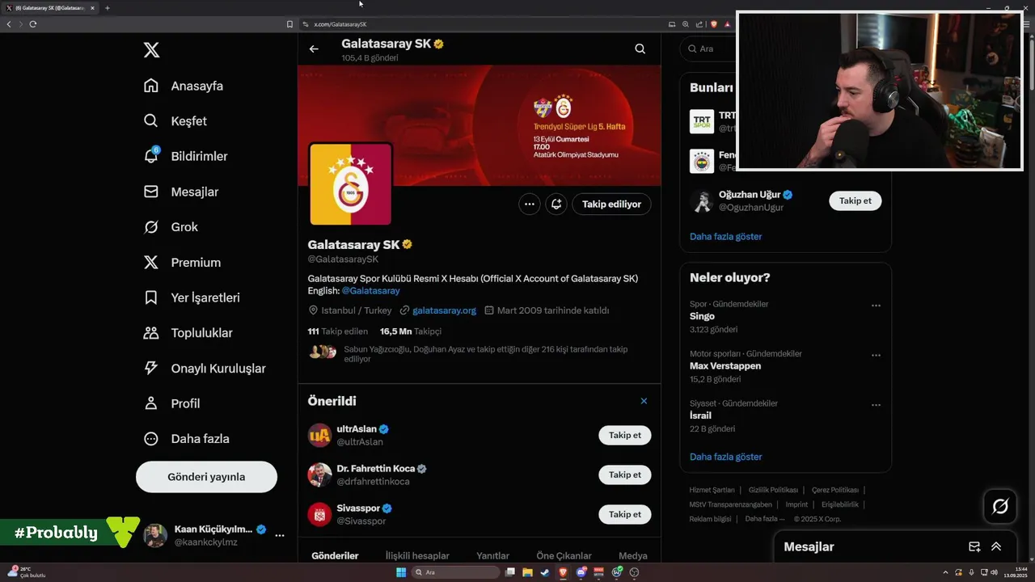Follow Oğuzhan Uğur with Takip et
The height and width of the screenshot is (582, 1035).
coord(855,201)
